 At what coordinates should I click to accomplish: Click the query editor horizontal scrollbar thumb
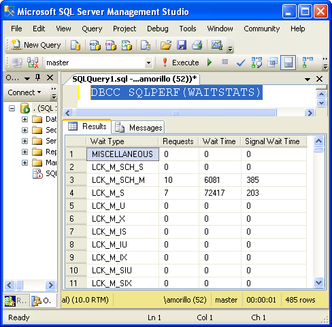pyautogui.click(x=176, y=113)
